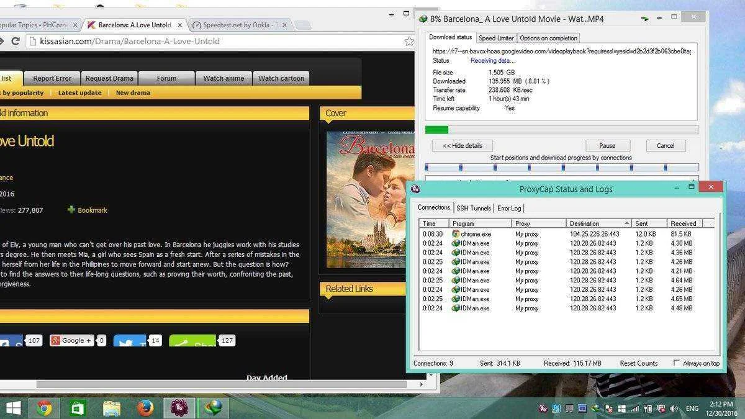Switch to the SSH Tunnels tab
745x419 pixels.
coord(473,208)
